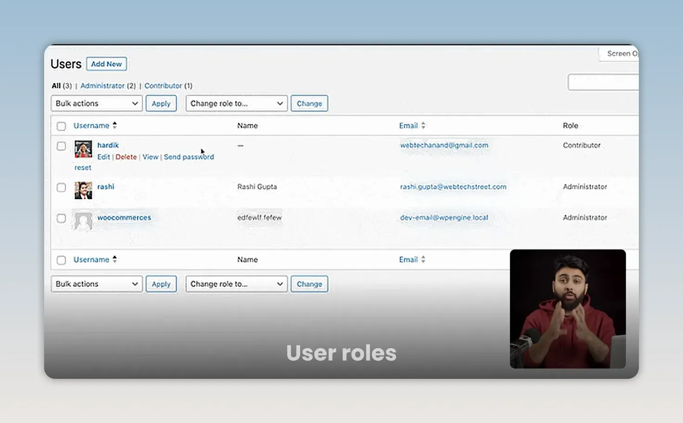Click the Contributor role cell for hardik
683x423 pixels.
(582, 145)
